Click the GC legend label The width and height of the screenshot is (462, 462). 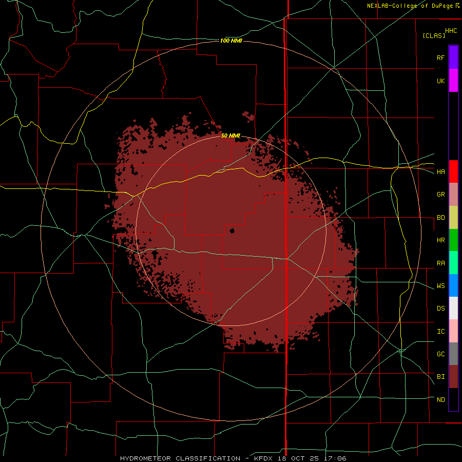pos(440,354)
